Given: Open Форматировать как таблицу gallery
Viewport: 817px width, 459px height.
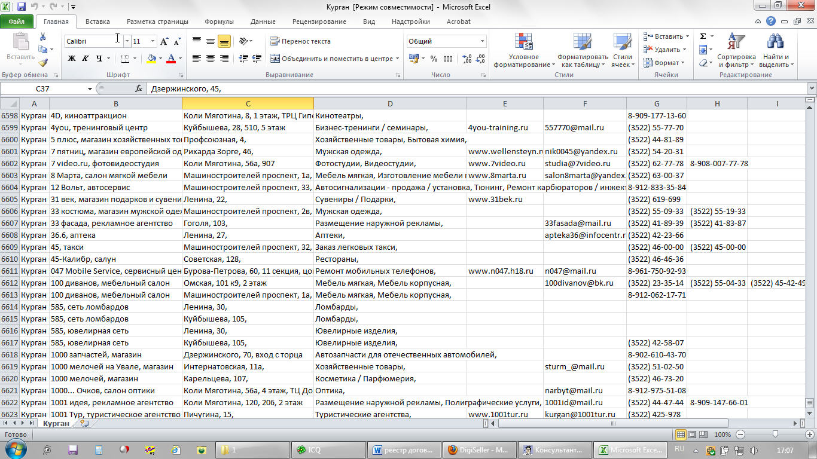Looking at the screenshot, I should tap(583, 50).
